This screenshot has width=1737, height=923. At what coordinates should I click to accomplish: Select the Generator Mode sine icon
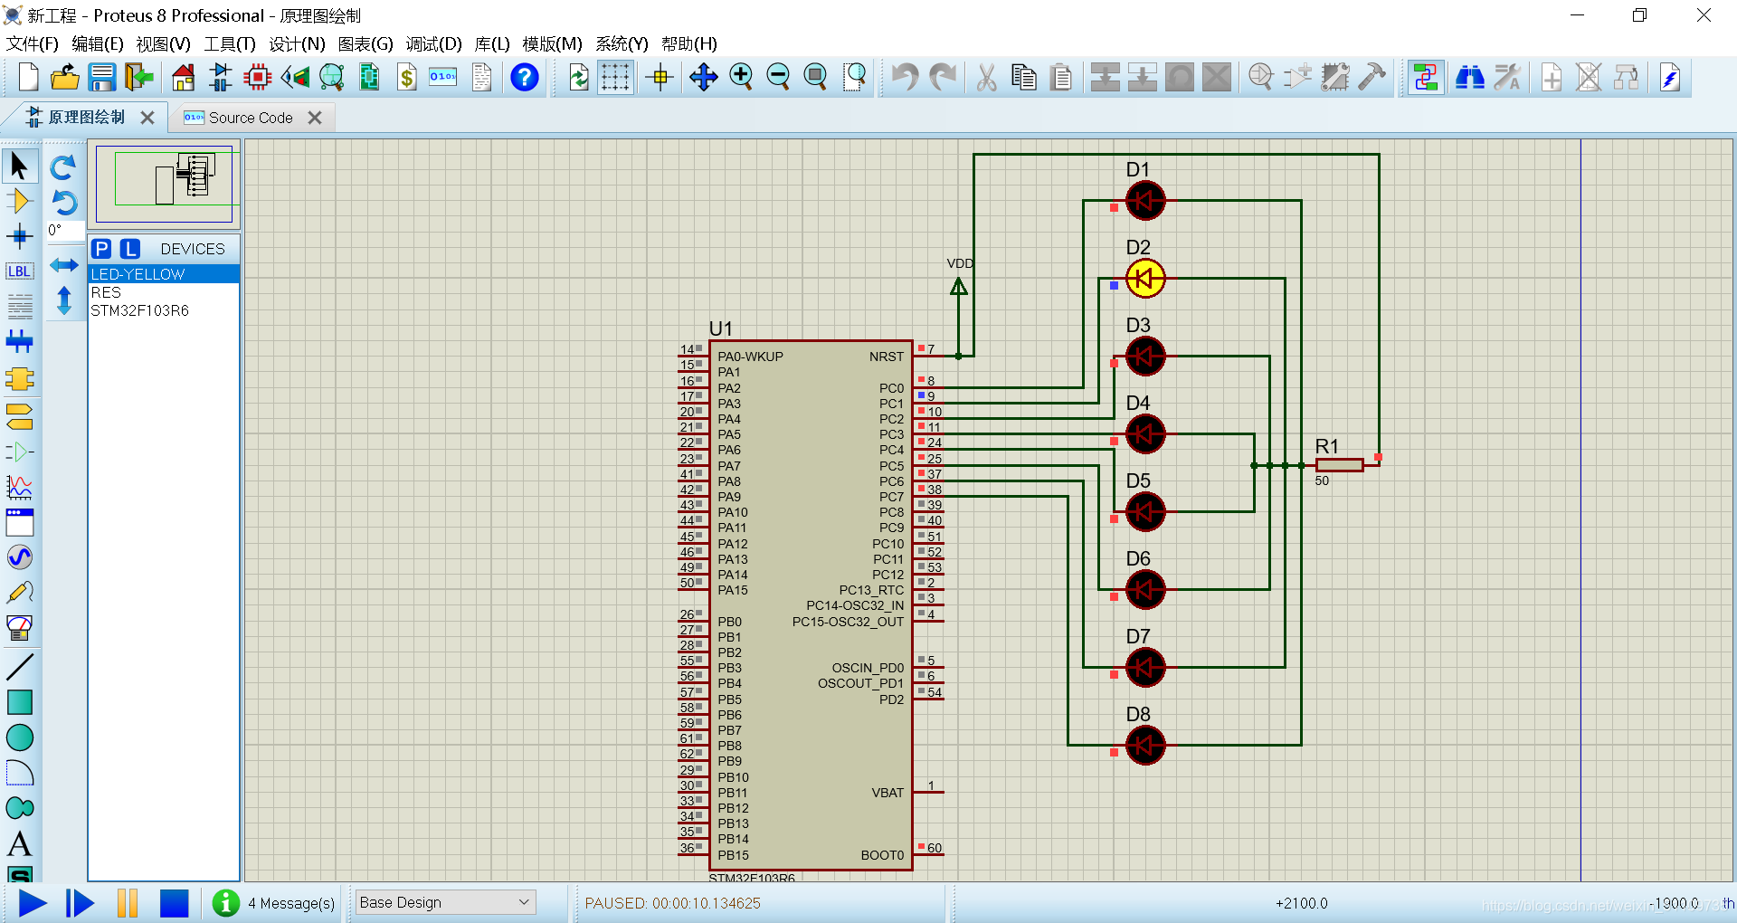point(19,557)
